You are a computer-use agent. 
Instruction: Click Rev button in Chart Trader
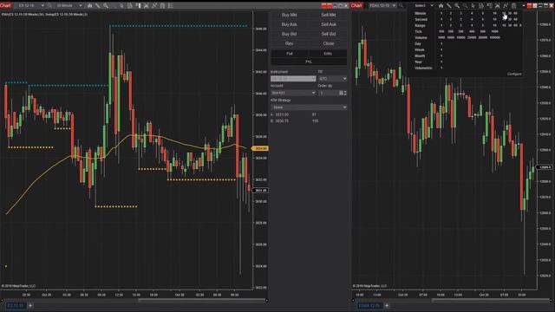tap(289, 43)
